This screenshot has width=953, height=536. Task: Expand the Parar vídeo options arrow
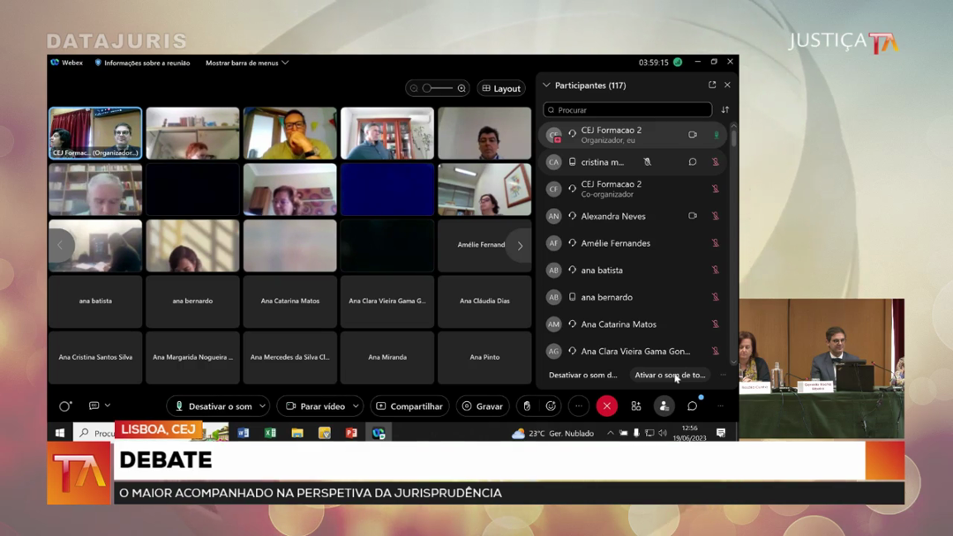[x=356, y=406]
